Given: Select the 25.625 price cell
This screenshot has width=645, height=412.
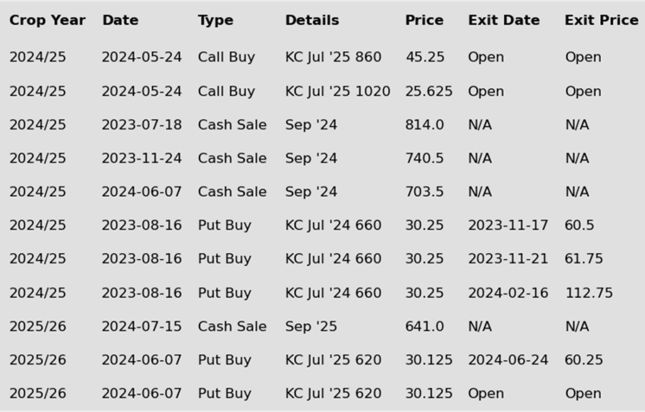Looking at the screenshot, I should click(x=428, y=91).
